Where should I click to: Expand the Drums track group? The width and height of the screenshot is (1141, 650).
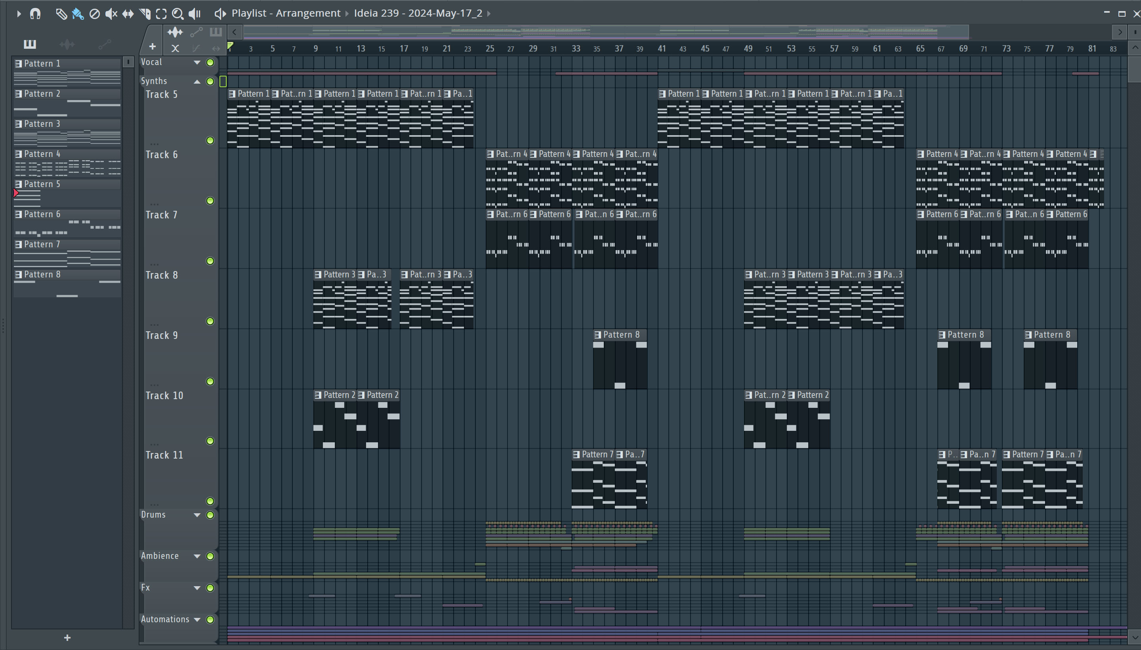[x=197, y=515]
